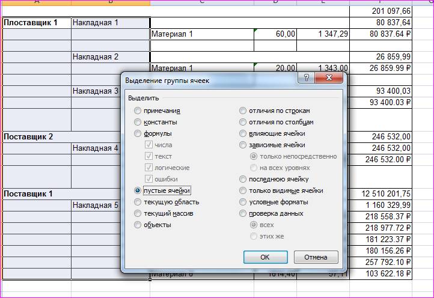This screenshot has width=434, height=298.
Task: Select отличия по столбцам option
Action: [243, 122]
